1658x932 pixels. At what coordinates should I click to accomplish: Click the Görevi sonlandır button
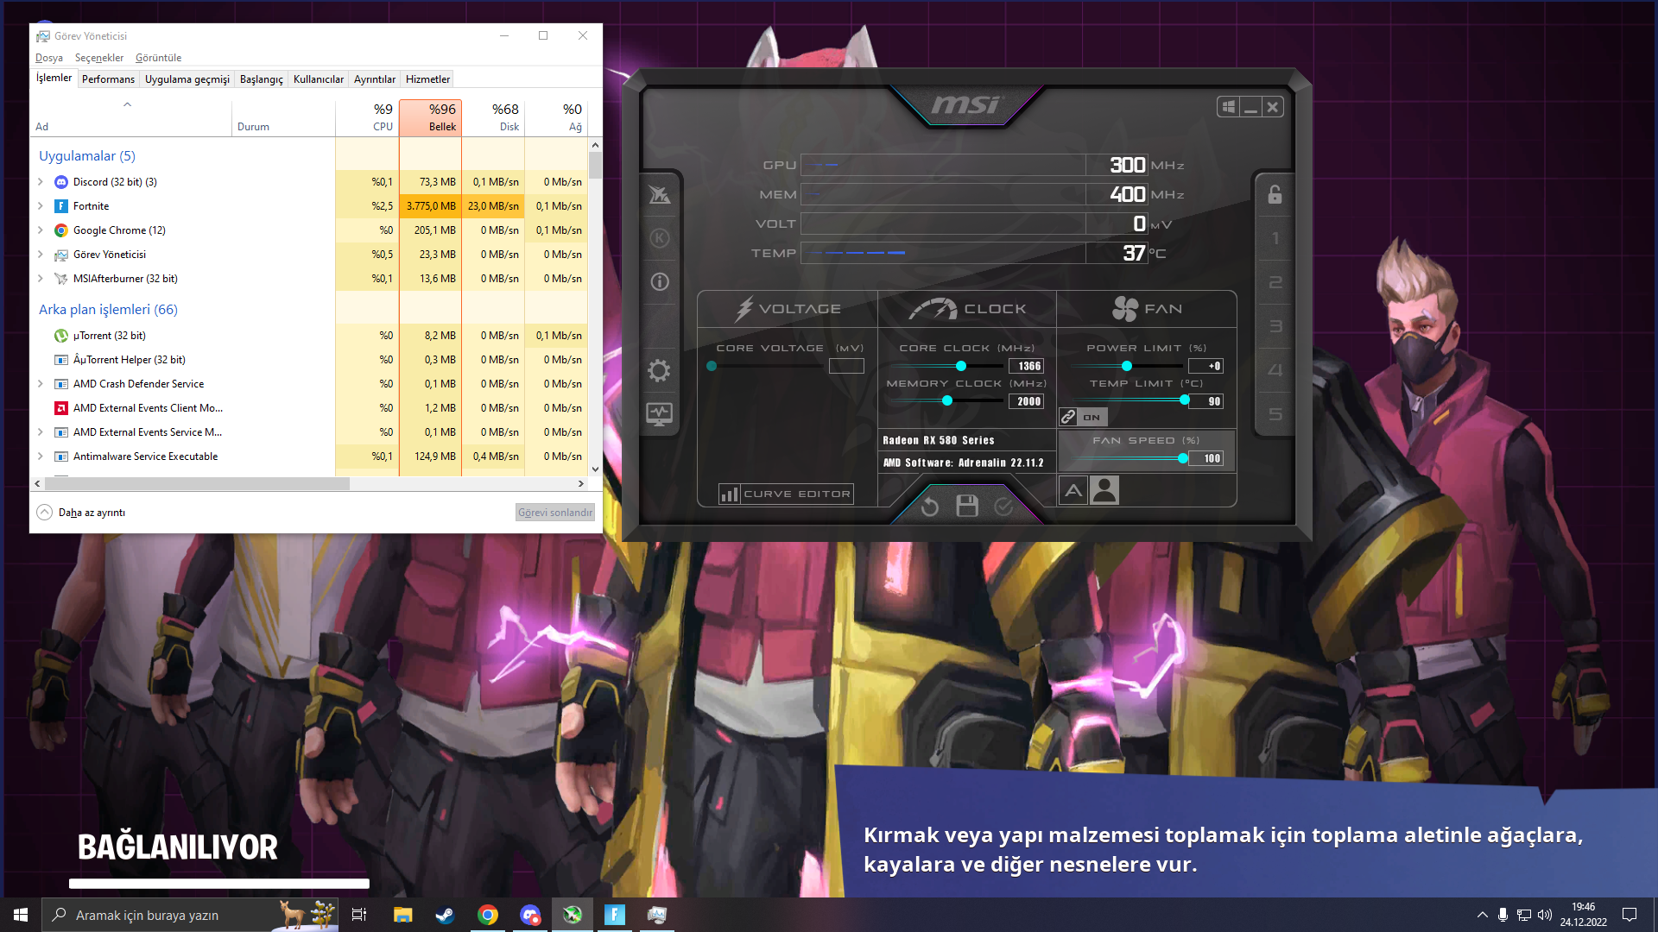[554, 513]
